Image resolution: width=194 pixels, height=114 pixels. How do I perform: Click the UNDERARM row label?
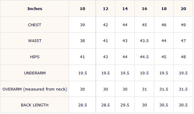click(35, 73)
